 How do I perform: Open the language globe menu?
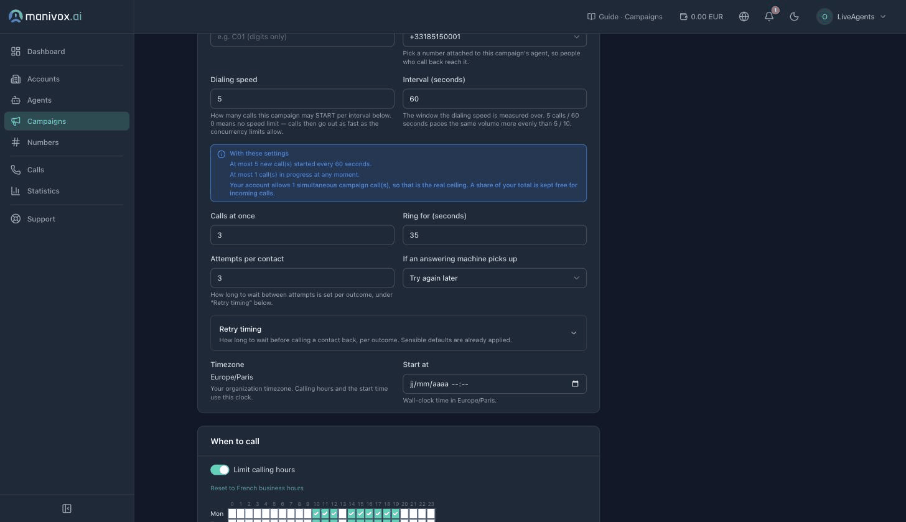pyautogui.click(x=744, y=17)
